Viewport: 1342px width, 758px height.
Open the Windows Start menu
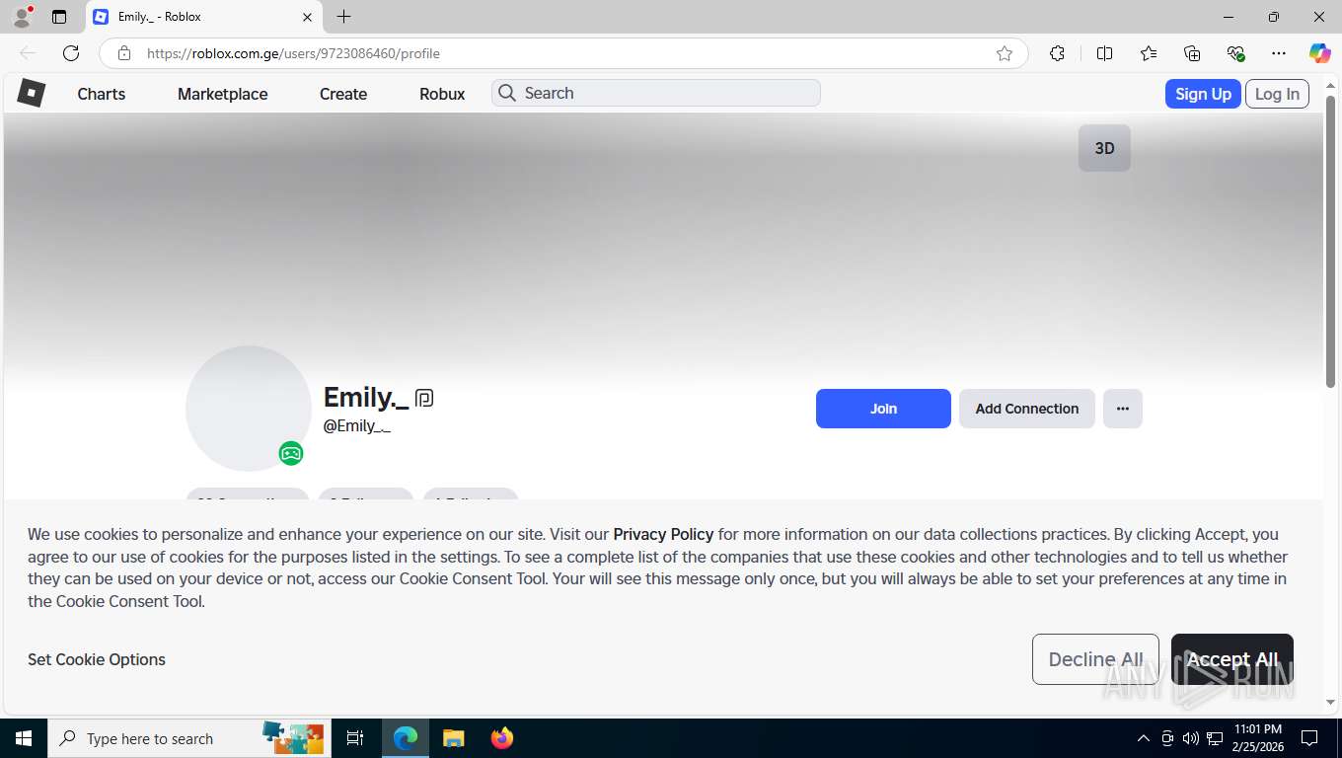[24, 738]
